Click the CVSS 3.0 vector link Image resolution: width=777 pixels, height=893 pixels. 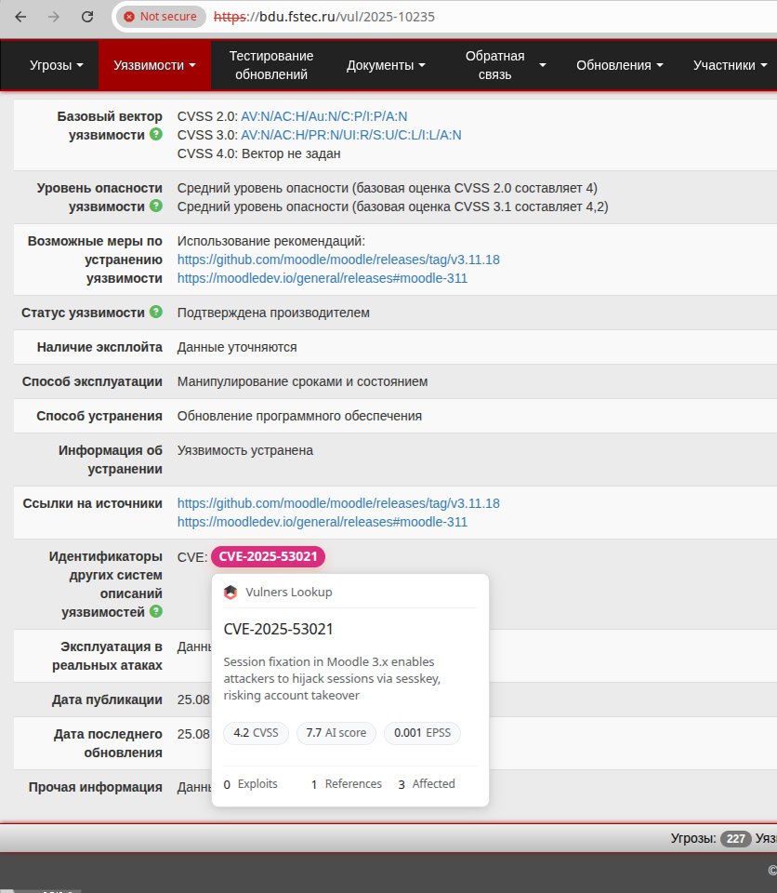(350, 135)
